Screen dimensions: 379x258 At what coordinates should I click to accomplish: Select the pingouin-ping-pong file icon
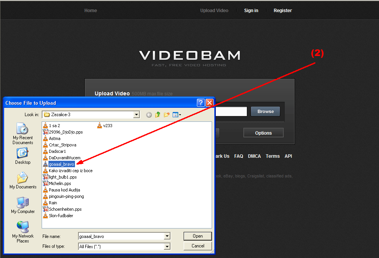[45, 196]
